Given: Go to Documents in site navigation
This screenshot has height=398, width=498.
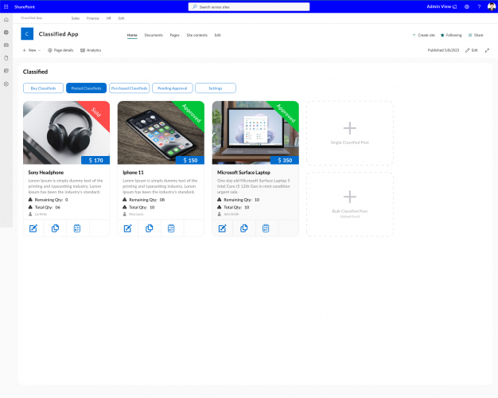Looking at the screenshot, I should point(154,35).
